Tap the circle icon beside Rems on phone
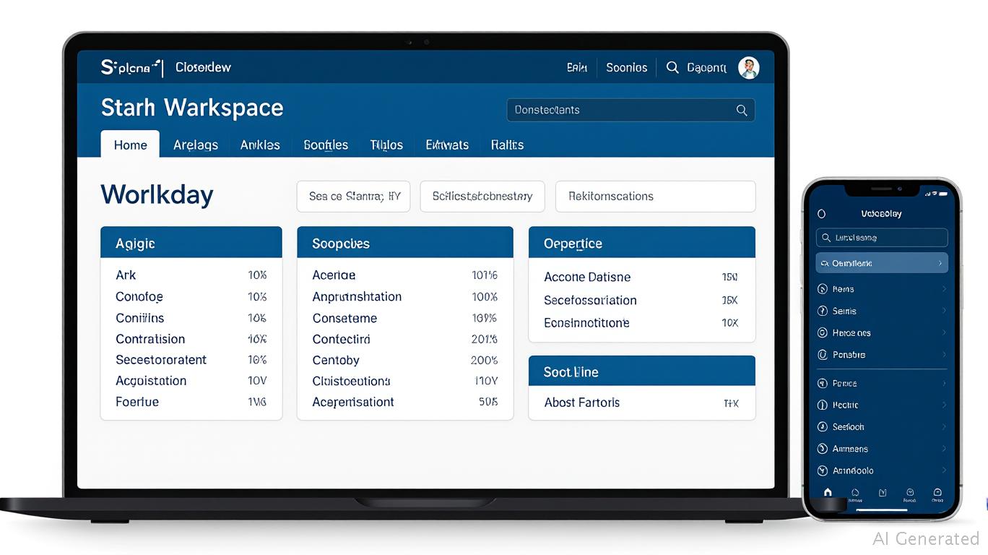 (x=822, y=289)
